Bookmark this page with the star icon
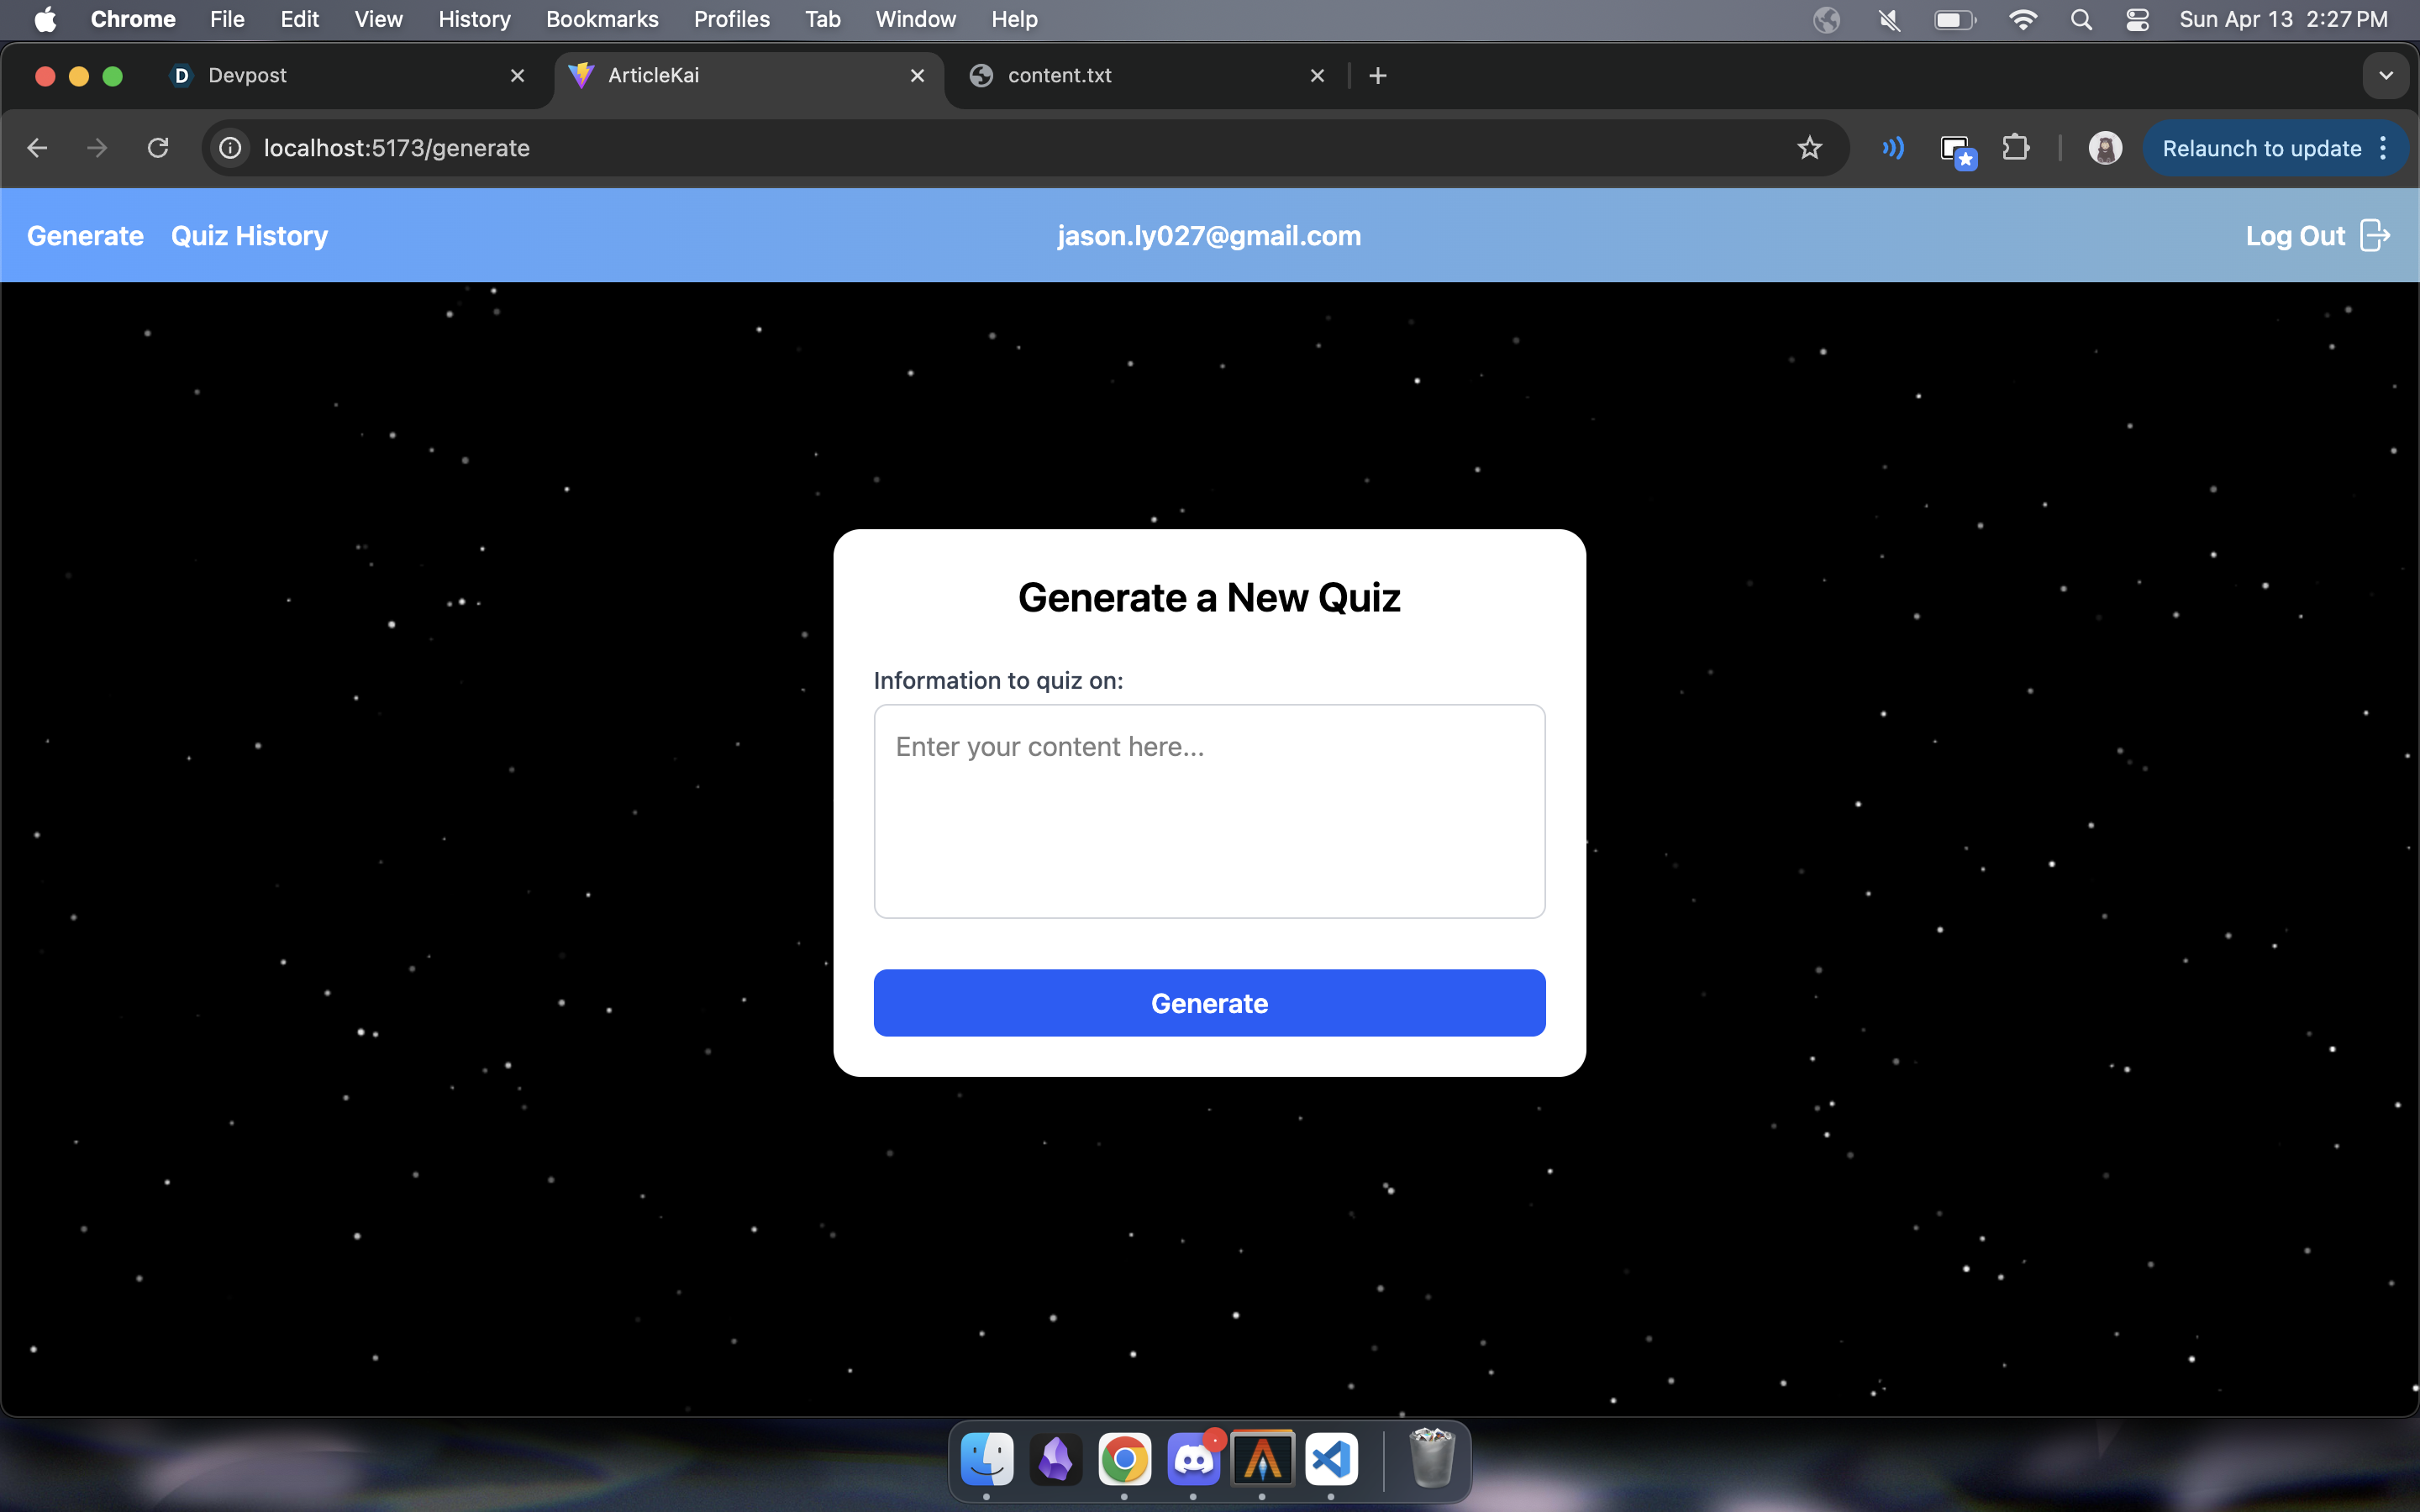This screenshot has height=1512, width=2420. pyautogui.click(x=1809, y=148)
